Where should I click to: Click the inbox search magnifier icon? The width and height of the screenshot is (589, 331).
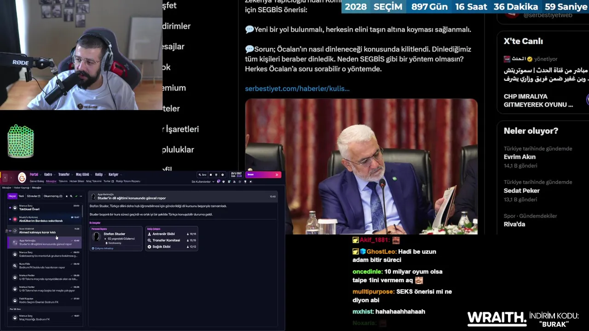click(71, 196)
